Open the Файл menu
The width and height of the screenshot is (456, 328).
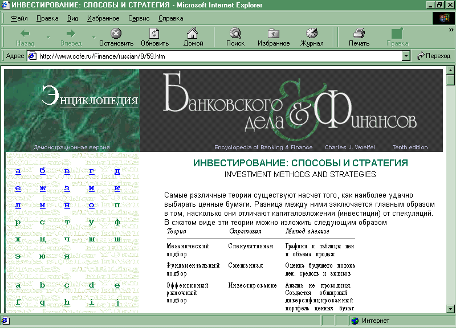19,18
